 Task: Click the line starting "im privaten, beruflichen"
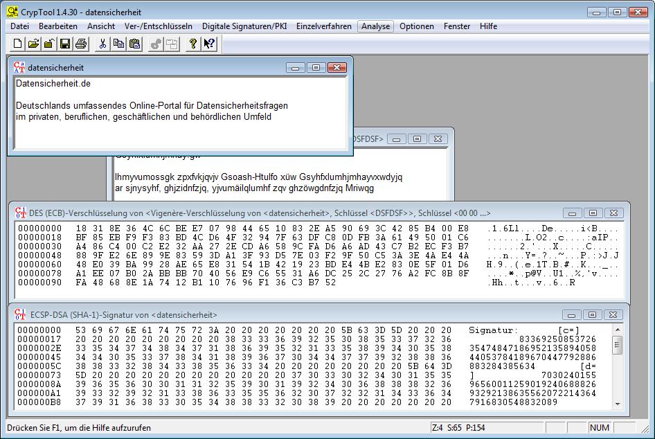143,117
